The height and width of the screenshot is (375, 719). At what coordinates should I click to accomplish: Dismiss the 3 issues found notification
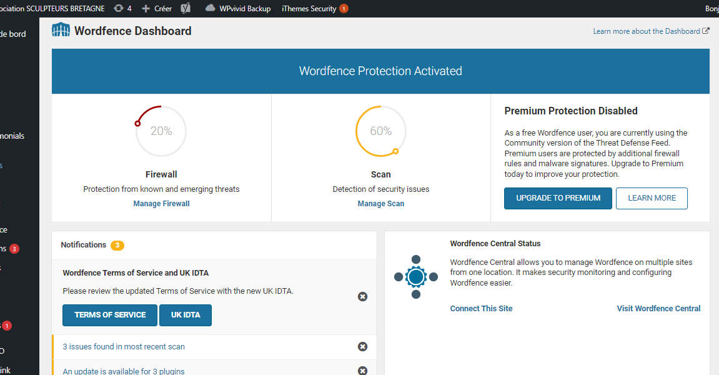point(362,347)
